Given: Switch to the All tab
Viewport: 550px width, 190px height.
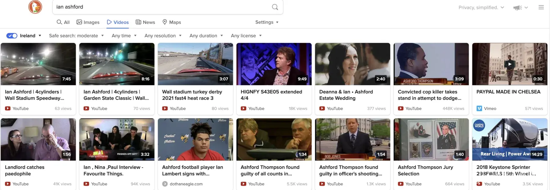Looking at the screenshot, I should click(63, 22).
